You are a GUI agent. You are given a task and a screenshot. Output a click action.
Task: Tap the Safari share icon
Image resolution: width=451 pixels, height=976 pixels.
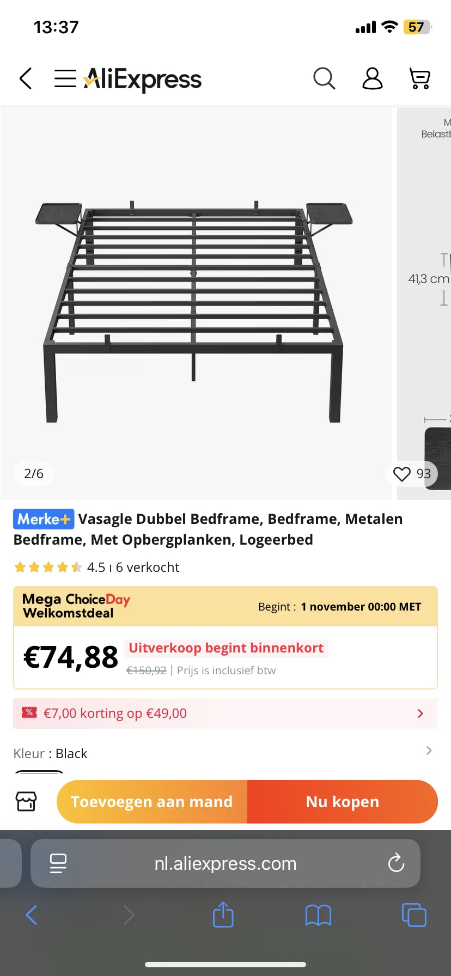pos(223,915)
